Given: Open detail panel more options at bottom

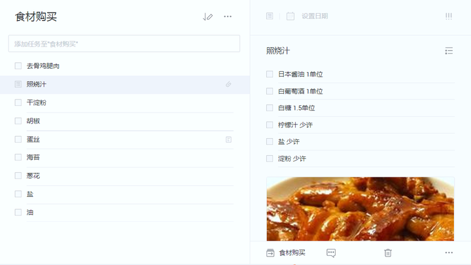Looking at the screenshot, I should pos(449,253).
